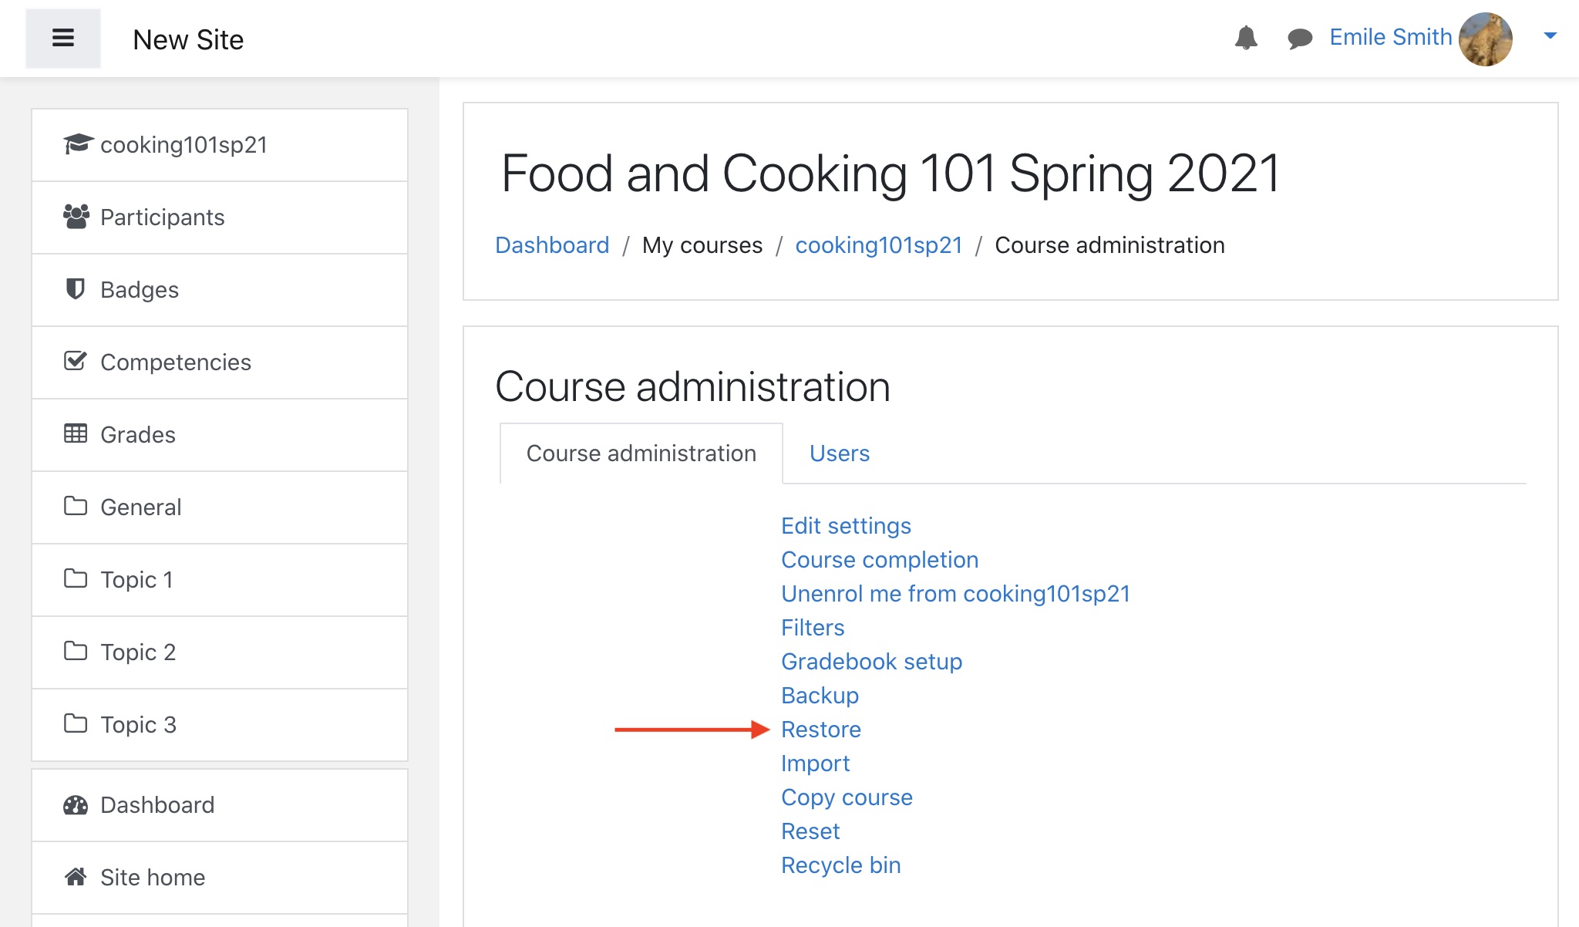Image resolution: width=1579 pixels, height=927 pixels.
Task: Click the Competencies checkmark icon
Action: (x=75, y=361)
